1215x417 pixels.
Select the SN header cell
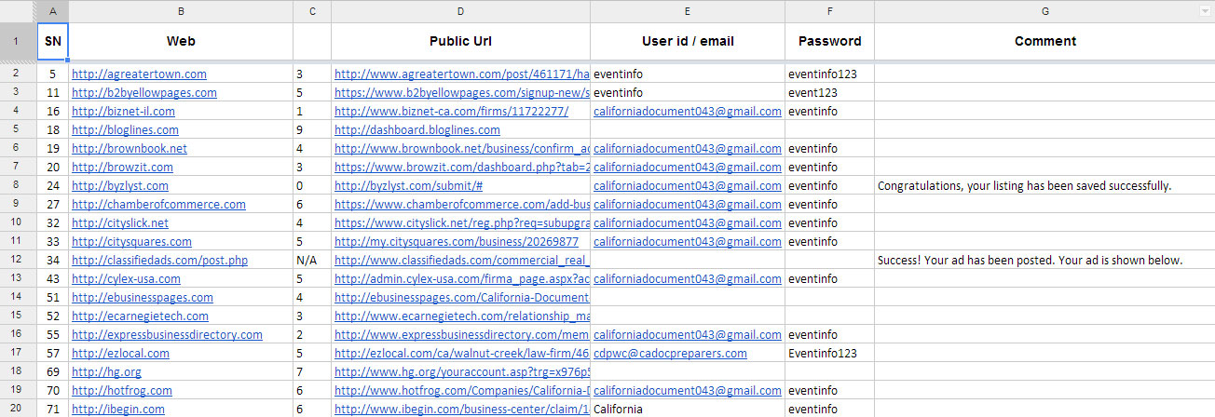[52, 41]
